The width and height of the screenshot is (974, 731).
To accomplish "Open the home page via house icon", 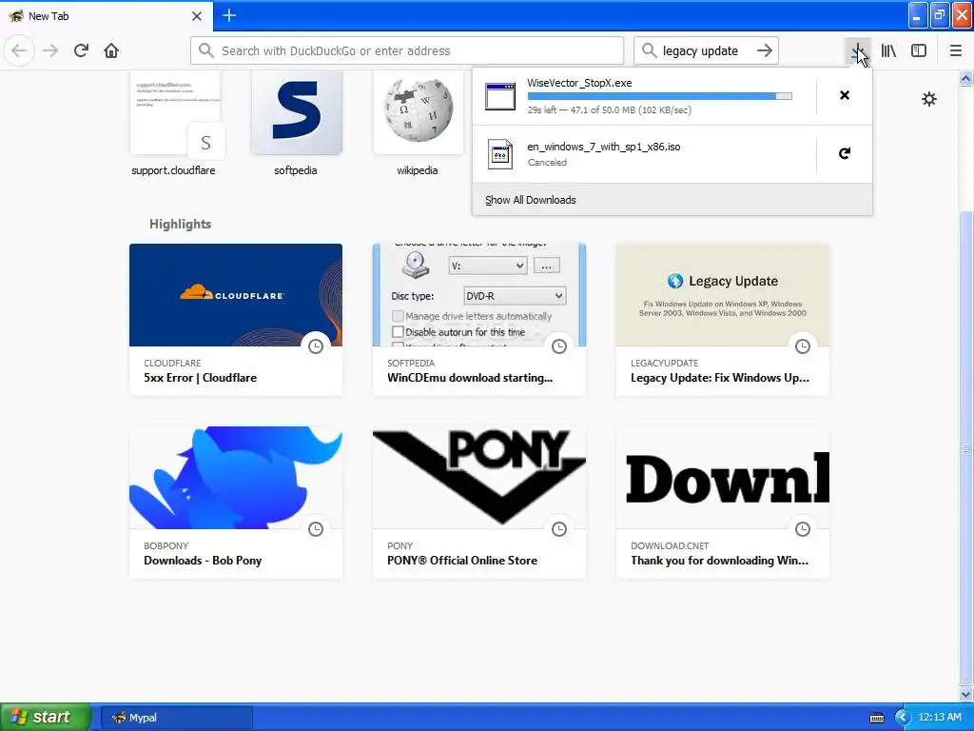I will click(x=111, y=50).
